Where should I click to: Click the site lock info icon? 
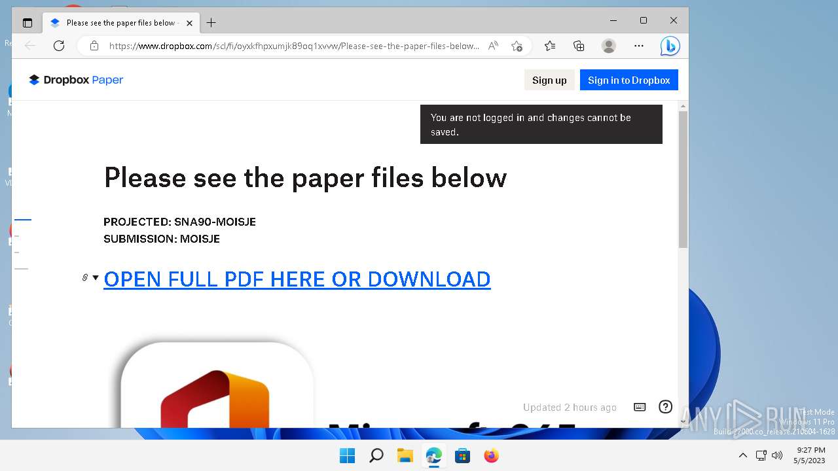(x=94, y=46)
